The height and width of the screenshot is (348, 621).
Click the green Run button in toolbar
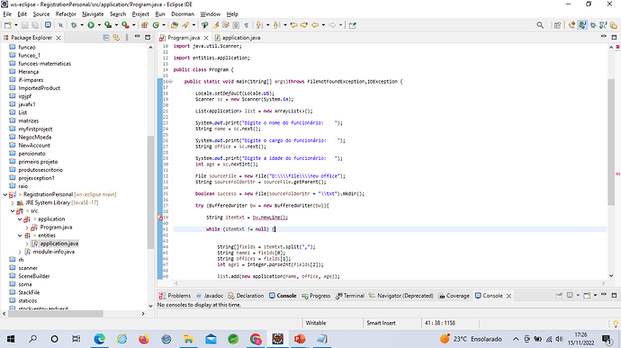[91, 25]
